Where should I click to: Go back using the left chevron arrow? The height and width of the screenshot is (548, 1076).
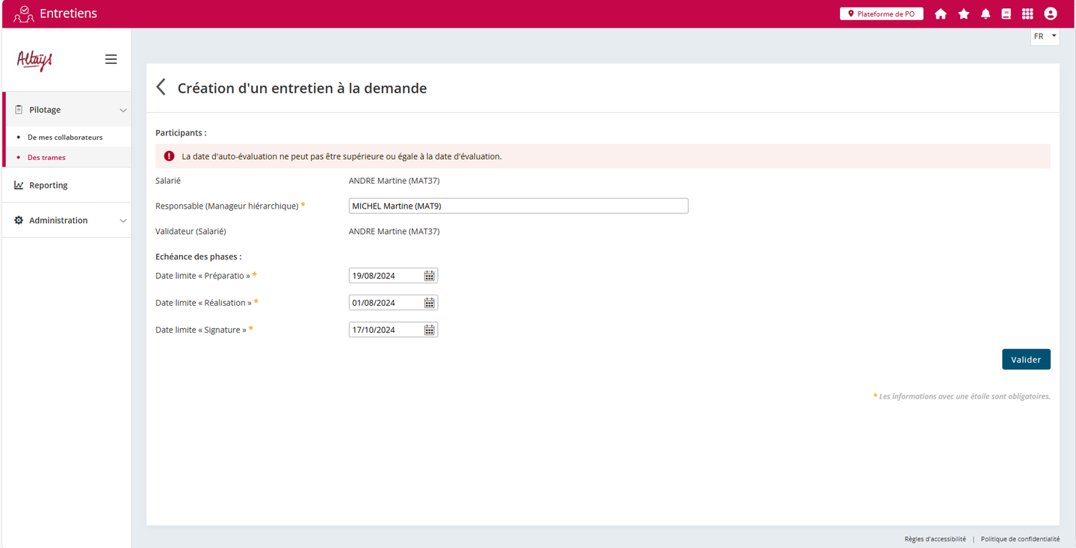point(161,87)
